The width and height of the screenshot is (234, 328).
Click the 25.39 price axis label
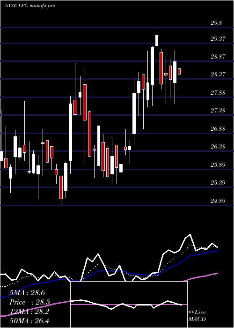coord(218,183)
